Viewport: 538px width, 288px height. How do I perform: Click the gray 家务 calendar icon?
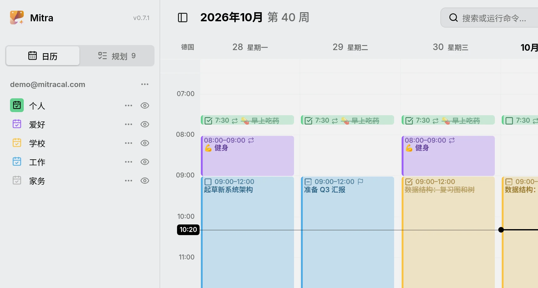pyautogui.click(x=17, y=180)
